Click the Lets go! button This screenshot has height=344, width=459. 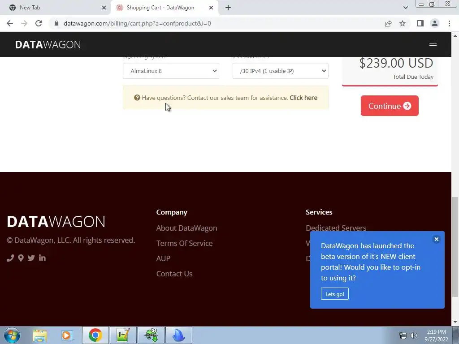coord(334,294)
